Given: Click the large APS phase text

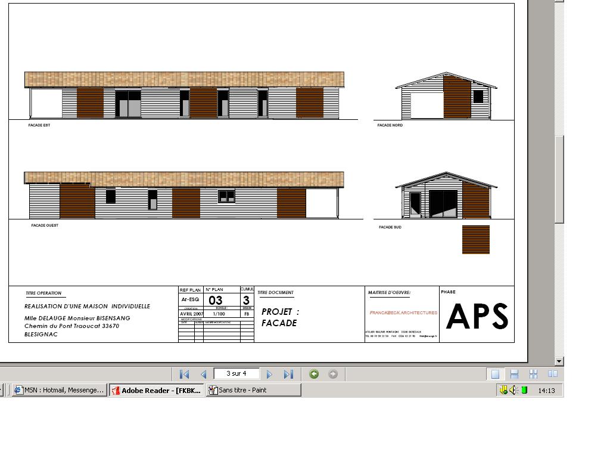Looking at the screenshot, I should click(x=477, y=316).
